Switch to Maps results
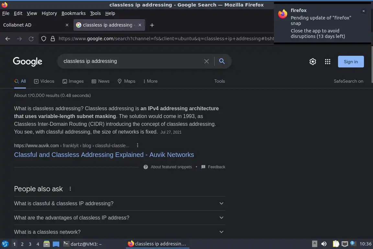 [126, 81]
